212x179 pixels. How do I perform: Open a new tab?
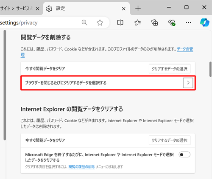(138, 8)
